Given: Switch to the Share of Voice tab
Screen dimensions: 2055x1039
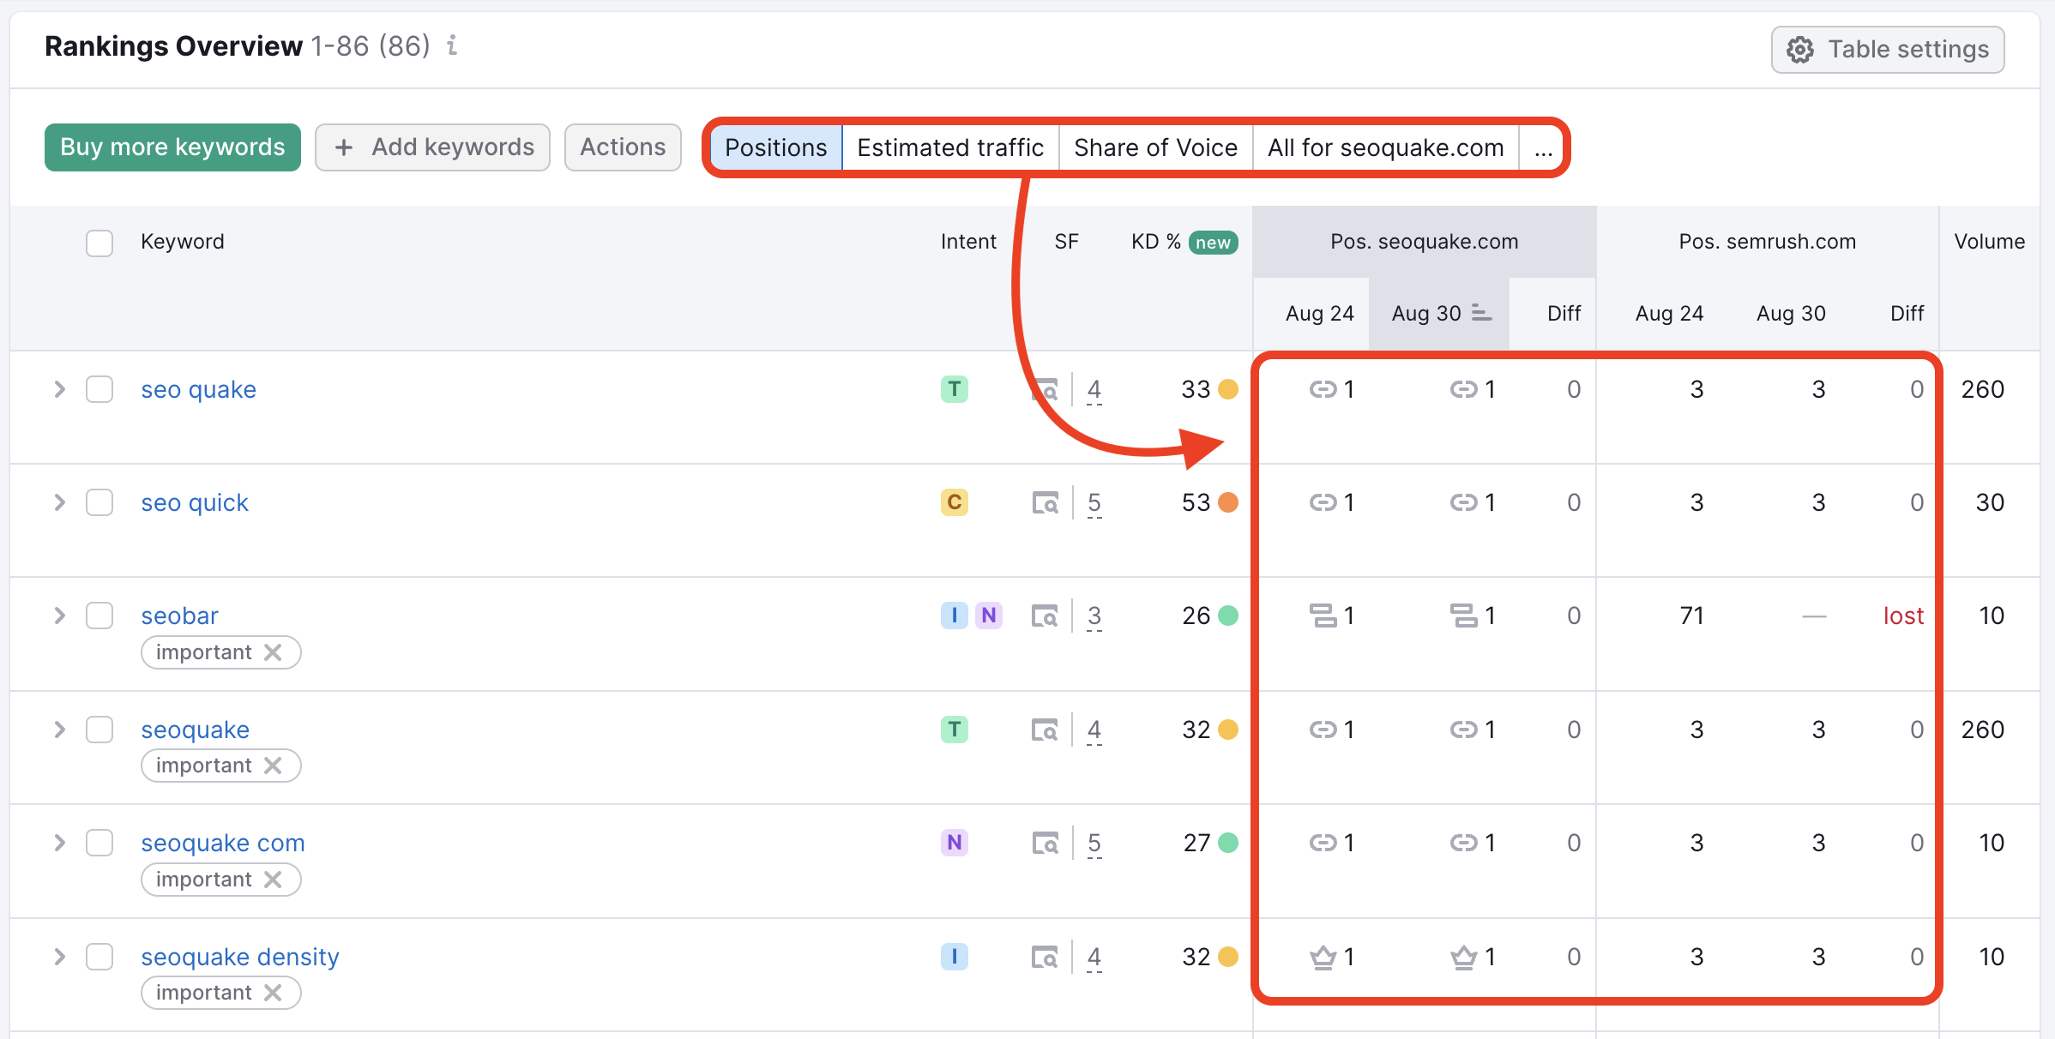Looking at the screenshot, I should point(1155,147).
